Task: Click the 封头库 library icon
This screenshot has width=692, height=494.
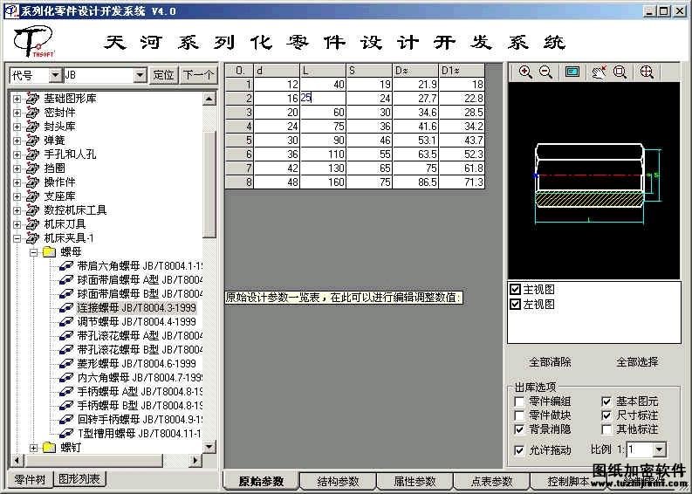Action: [32, 127]
